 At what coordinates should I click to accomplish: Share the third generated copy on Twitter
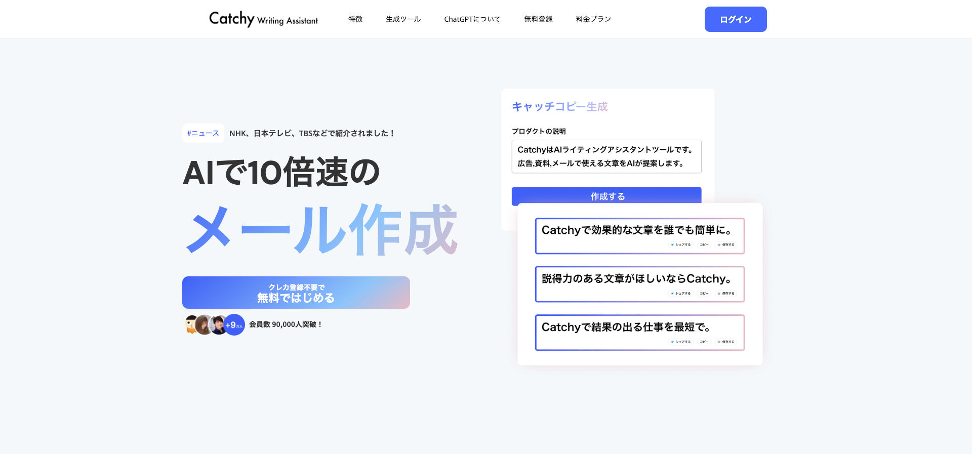pyautogui.click(x=681, y=342)
